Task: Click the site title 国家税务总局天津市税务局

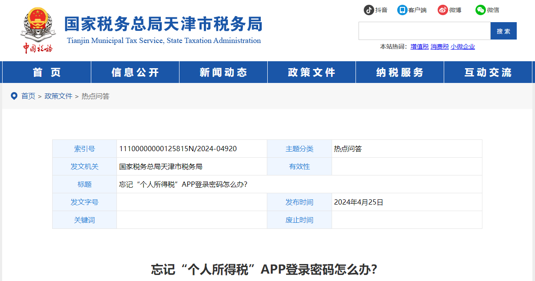Action: click(x=163, y=24)
